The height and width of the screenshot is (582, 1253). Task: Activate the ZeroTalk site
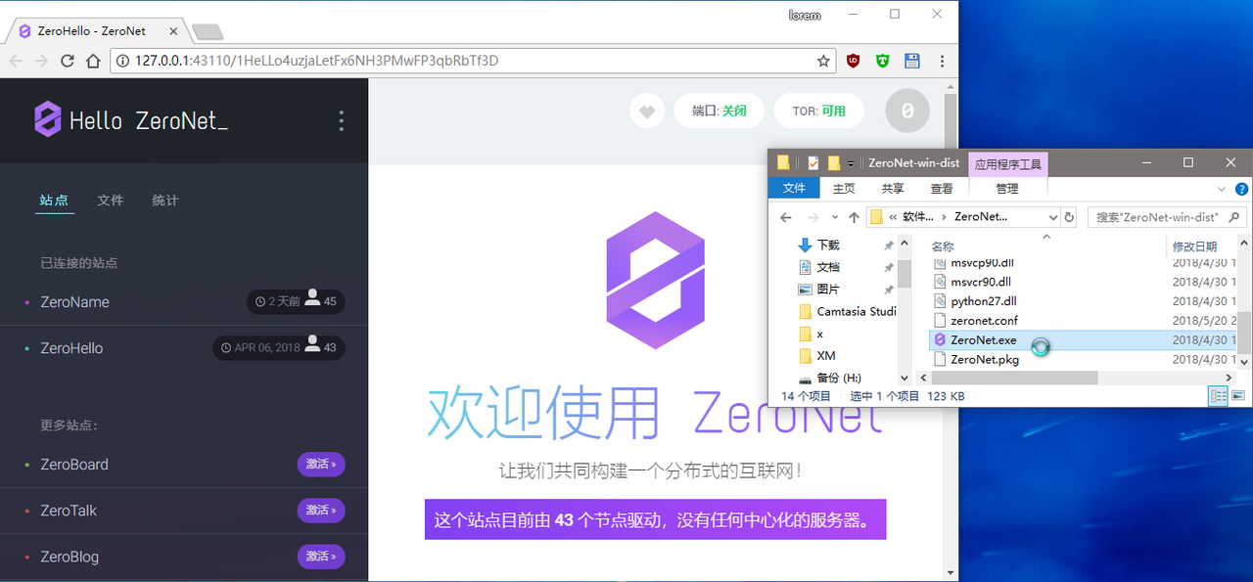(x=321, y=511)
